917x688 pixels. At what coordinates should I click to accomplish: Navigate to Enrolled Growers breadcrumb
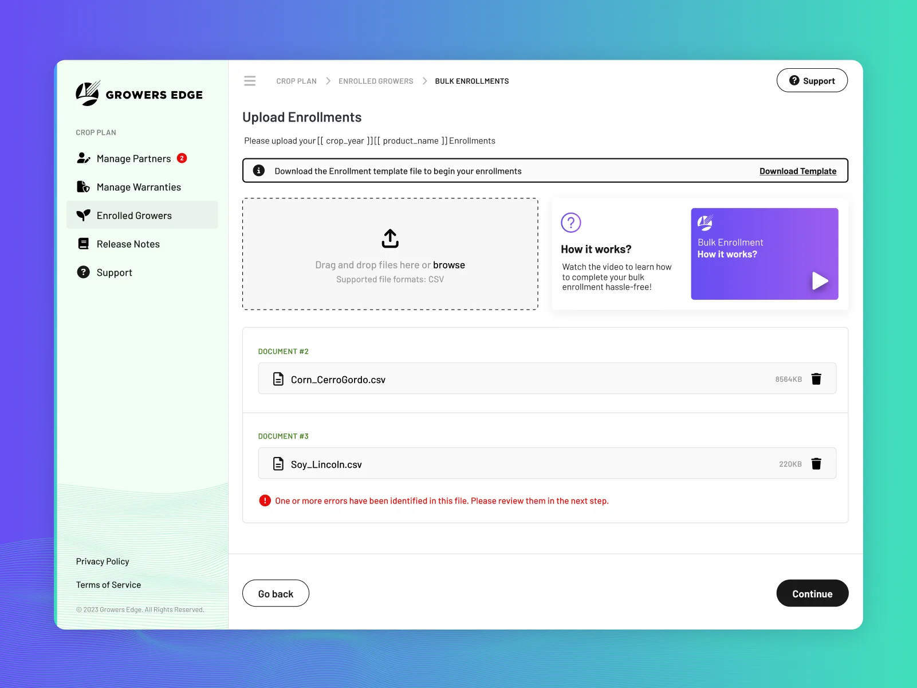pos(376,81)
